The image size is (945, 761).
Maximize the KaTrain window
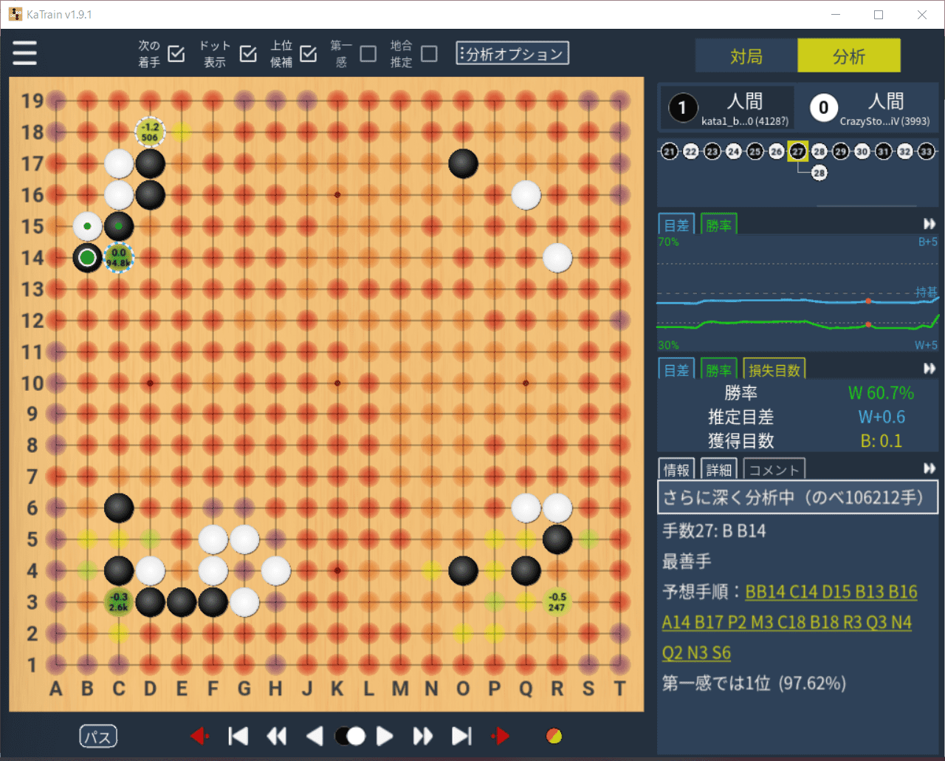click(879, 15)
